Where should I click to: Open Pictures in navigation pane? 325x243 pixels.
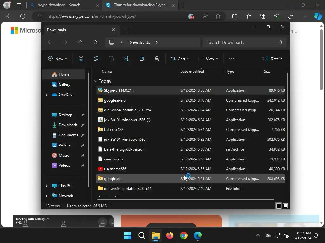(65, 145)
